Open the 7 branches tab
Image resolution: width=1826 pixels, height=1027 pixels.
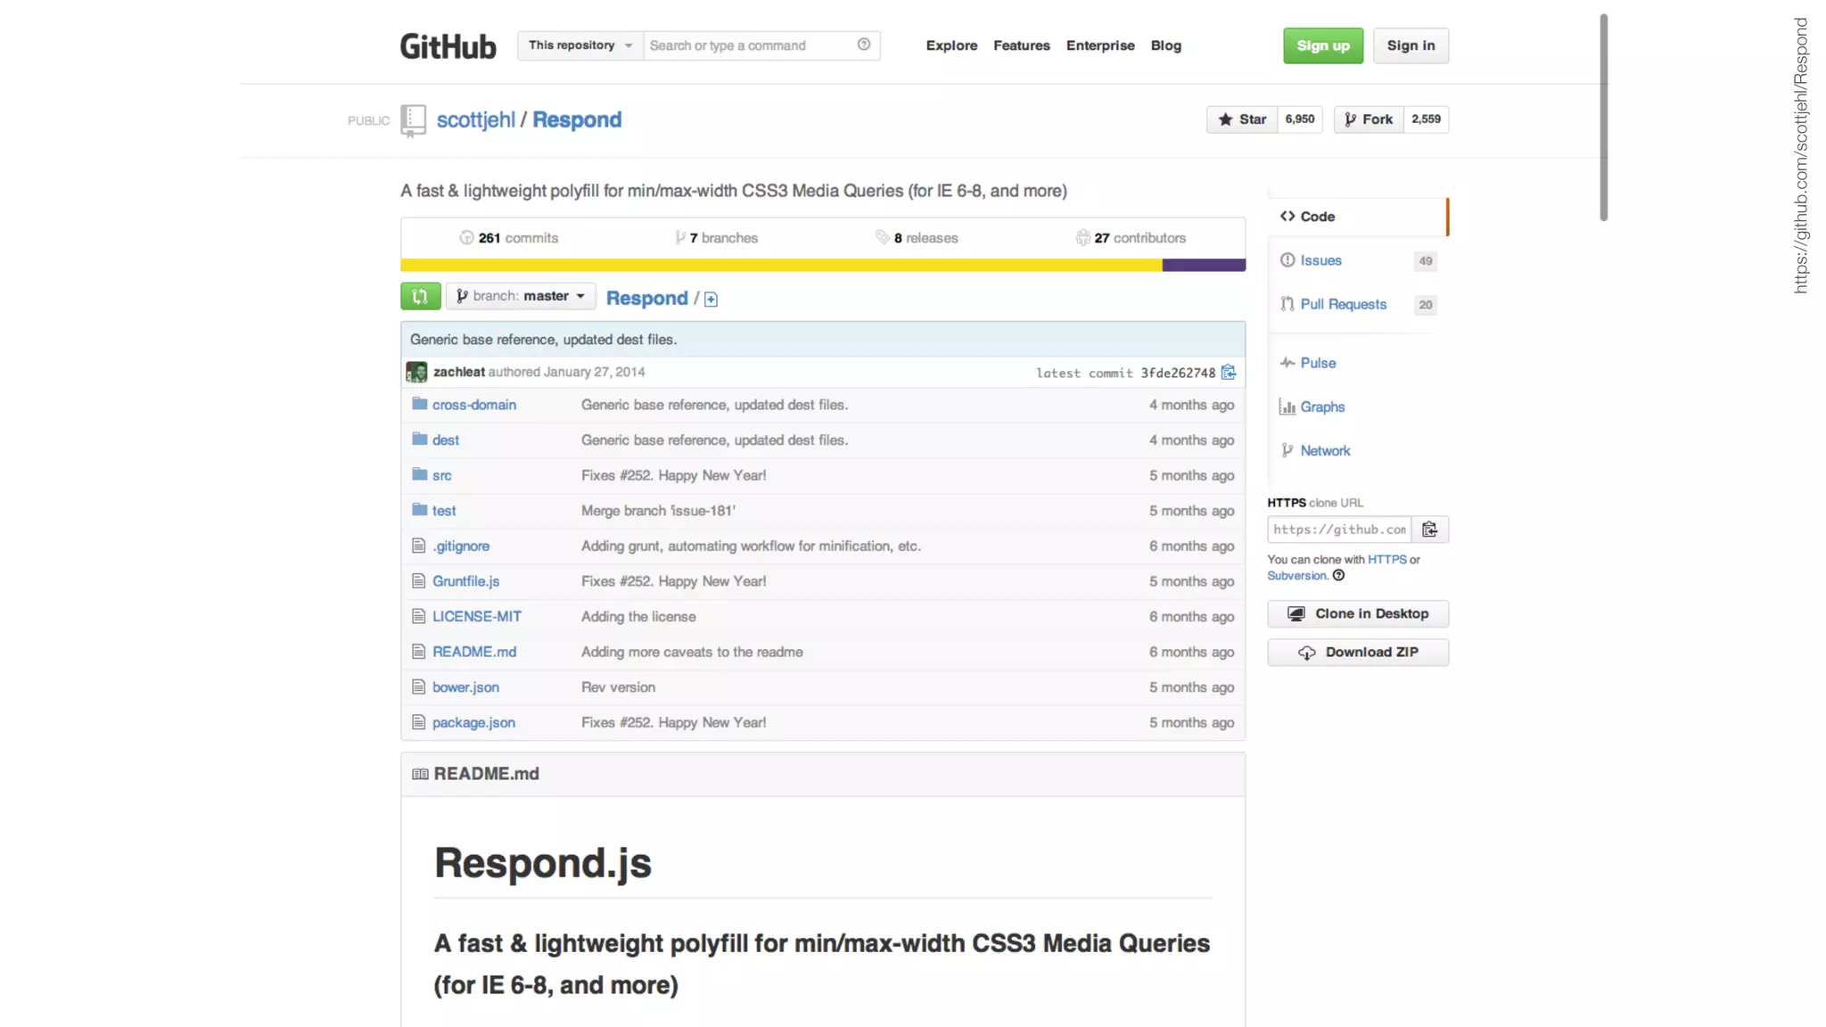[x=716, y=238]
